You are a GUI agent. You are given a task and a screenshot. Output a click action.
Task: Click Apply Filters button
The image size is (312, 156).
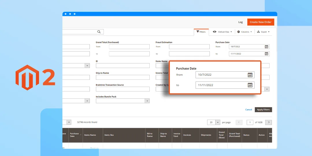pyautogui.click(x=263, y=110)
